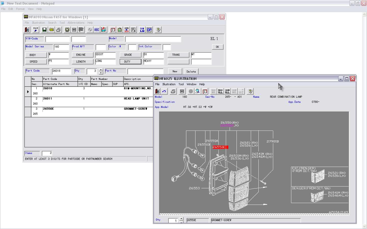Click the blue undo arrow in Illustration window
Viewport: 367px width, 229px height.
pyautogui.click(x=164, y=91)
